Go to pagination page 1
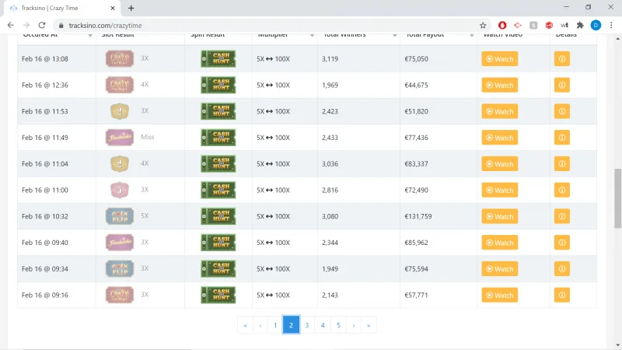This screenshot has width=622, height=350. coord(275,325)
